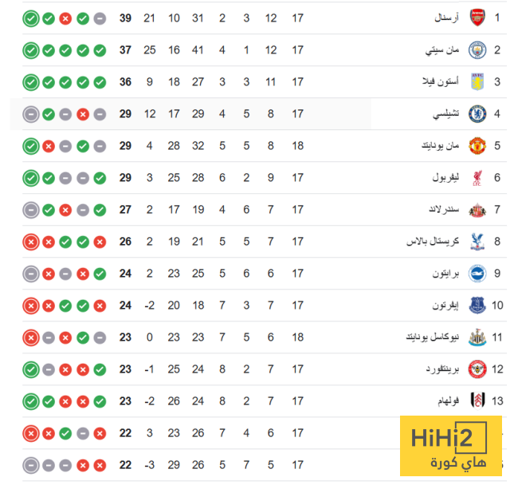Click the green win icon in Newcastle's row
This screenshot has width=510, height=485.
click(x=82, y=337)
